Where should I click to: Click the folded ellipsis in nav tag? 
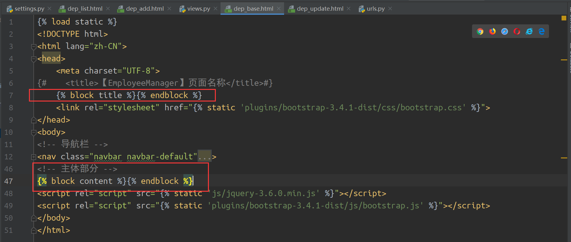(x=205, y=157)
